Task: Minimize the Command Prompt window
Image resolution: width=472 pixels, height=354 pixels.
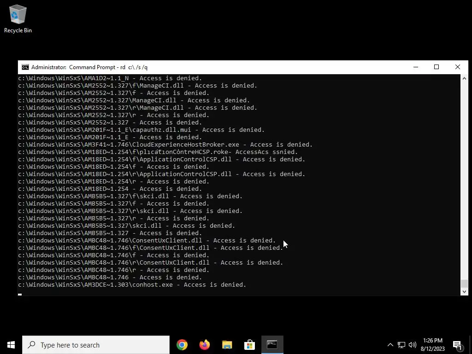Action: pos(416,67)
